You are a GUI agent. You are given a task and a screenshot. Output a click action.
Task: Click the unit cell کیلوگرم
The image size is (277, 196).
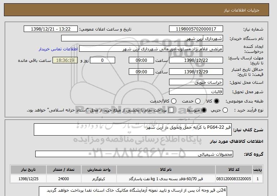[x=99, y=179]
